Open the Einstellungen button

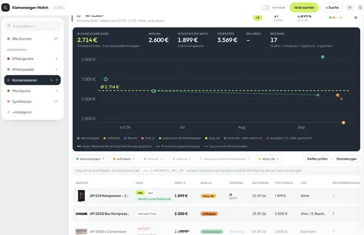(347, 159)
